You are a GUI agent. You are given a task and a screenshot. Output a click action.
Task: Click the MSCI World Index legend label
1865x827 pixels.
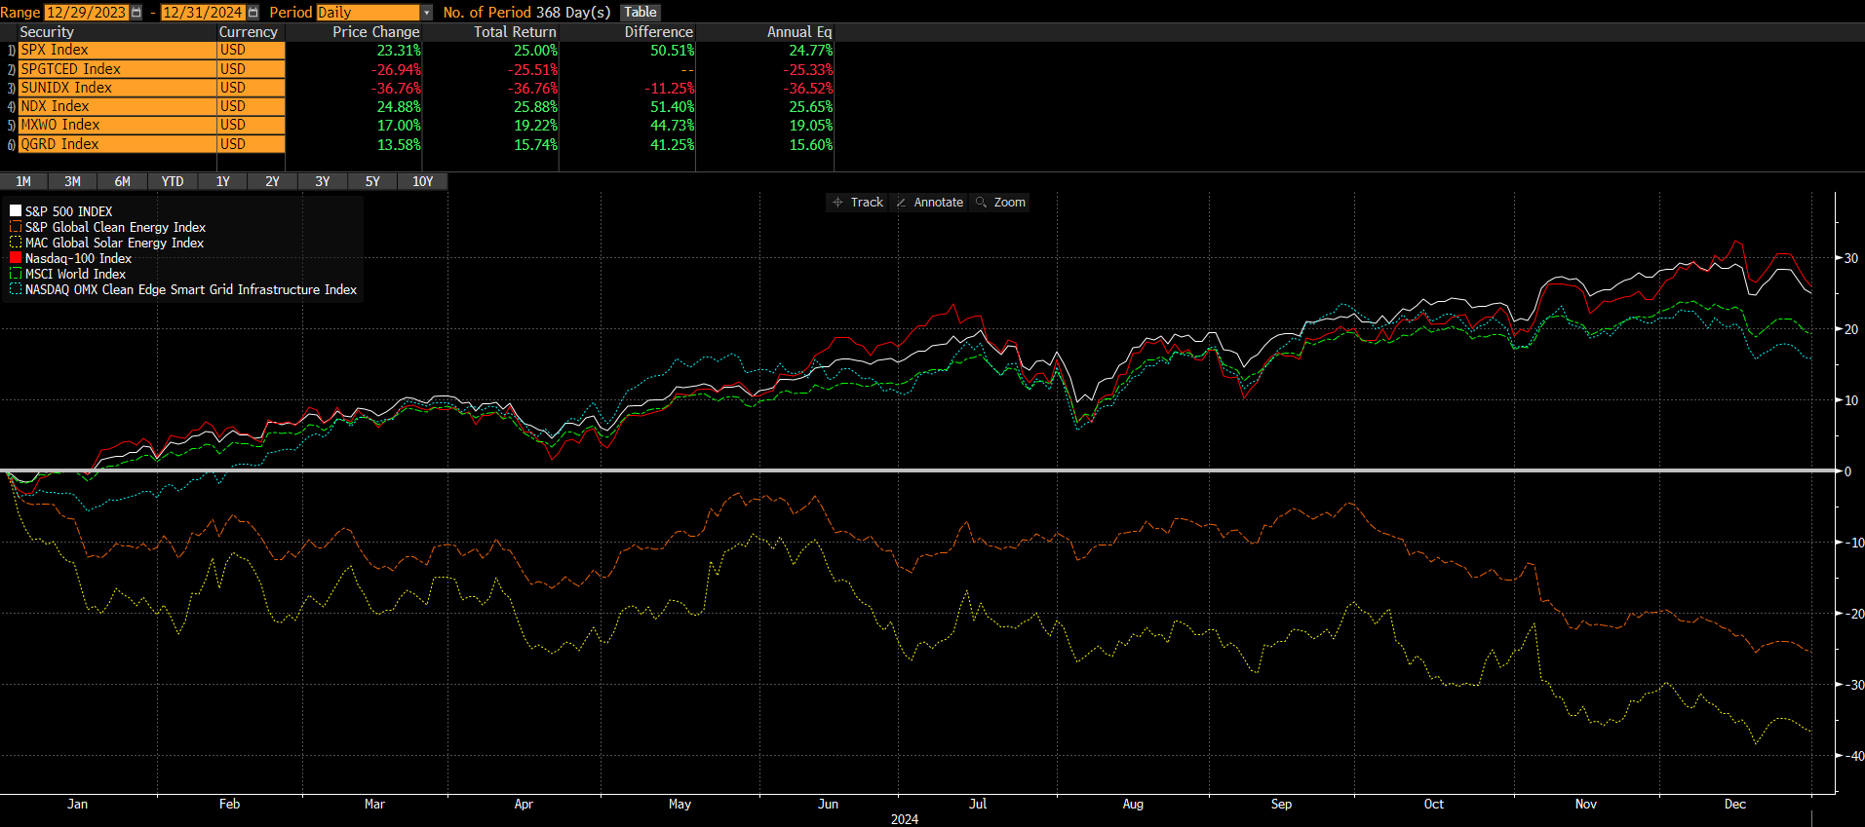pyautogui.click(x=75, y=274)
